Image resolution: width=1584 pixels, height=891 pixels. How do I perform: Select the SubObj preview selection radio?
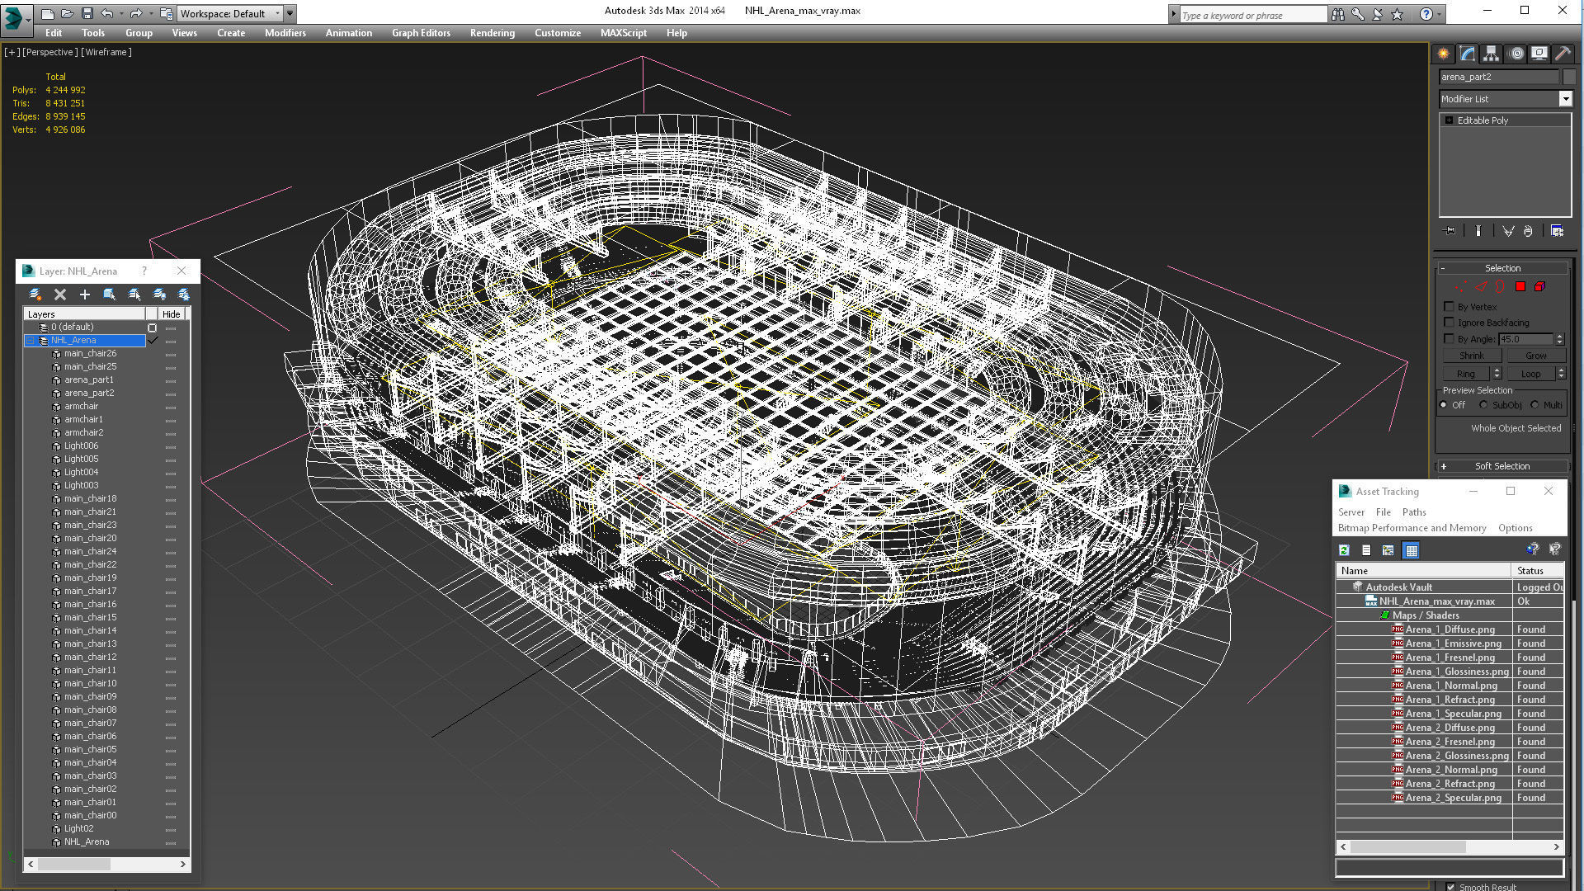pos(1483,405)
